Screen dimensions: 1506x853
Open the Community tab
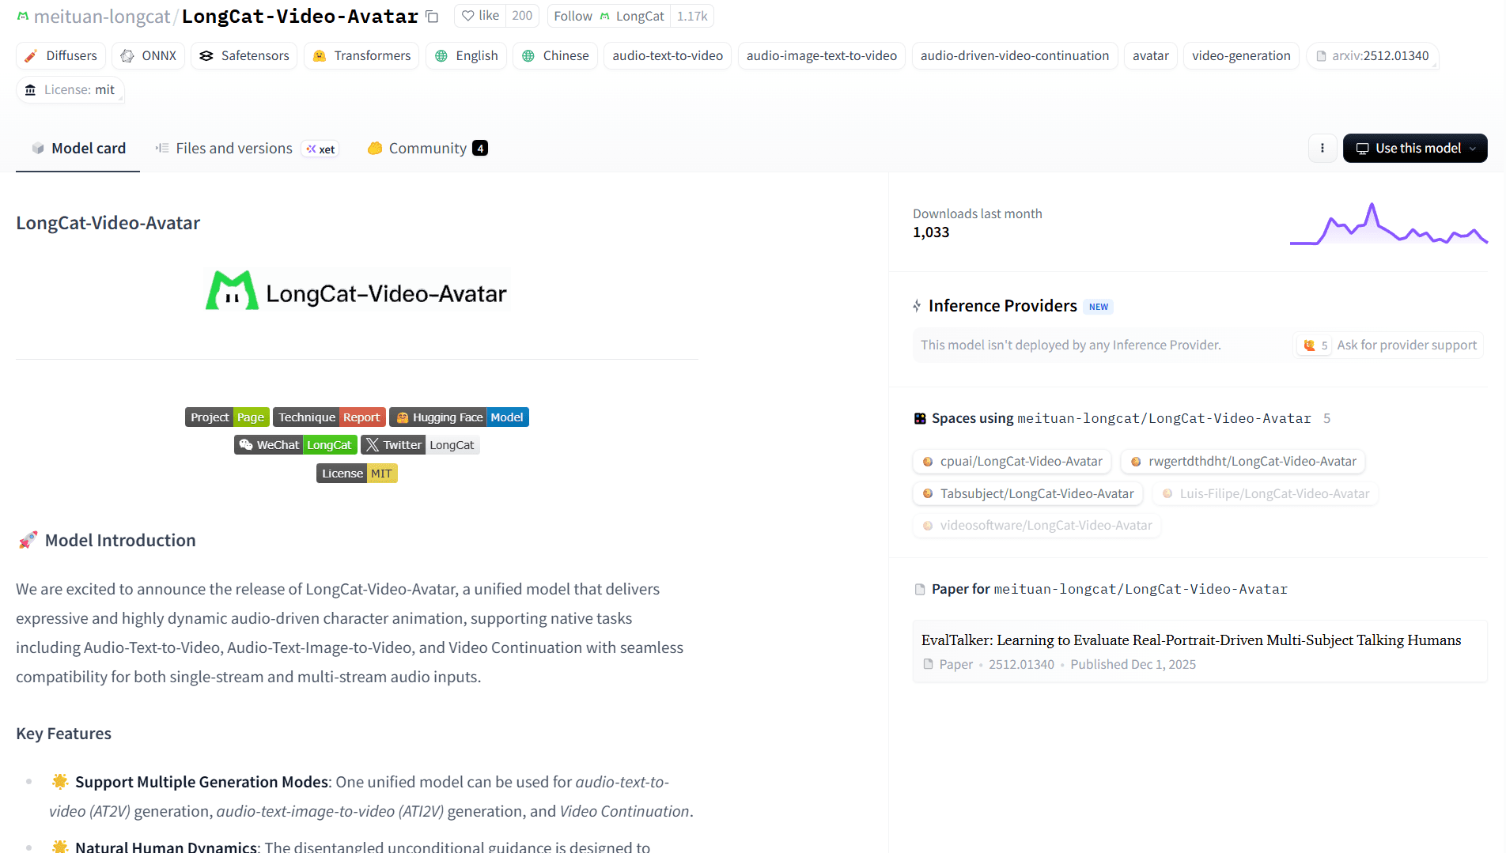coord(427,148)
